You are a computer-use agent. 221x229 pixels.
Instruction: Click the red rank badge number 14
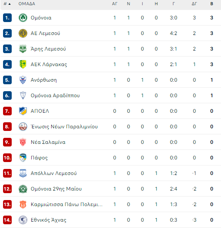click(x=7, y=220)
